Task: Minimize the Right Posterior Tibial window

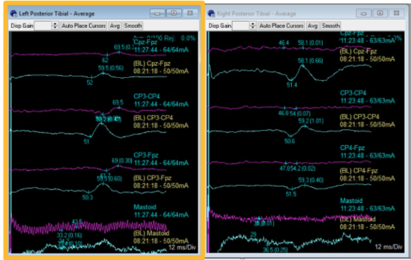Action: coord(364,13)
